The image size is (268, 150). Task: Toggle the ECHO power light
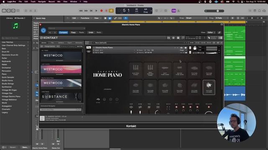click(x=197, y=107)
